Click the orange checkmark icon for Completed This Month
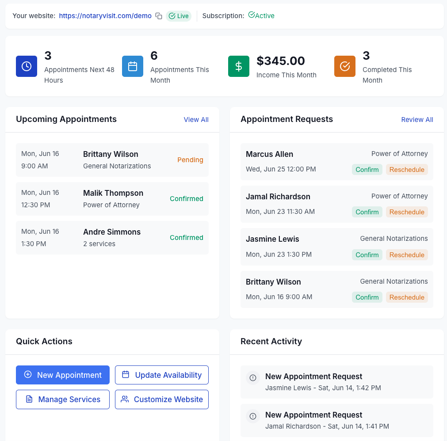Screen dimensions: 447x441 (344, 66)
